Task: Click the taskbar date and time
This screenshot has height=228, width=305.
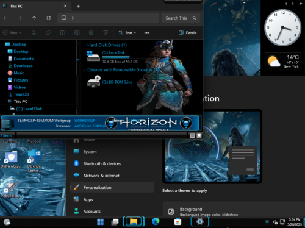Action: 295,222
